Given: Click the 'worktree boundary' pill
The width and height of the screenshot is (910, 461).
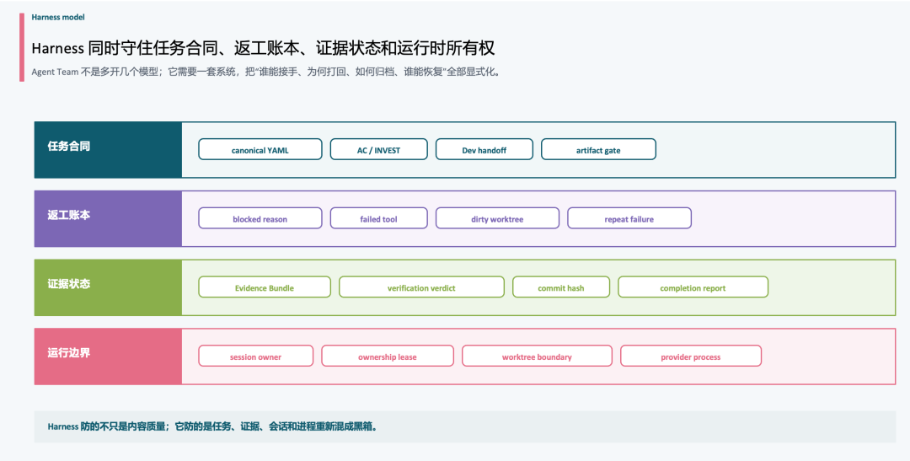Looking at the screenshot, I should (537, 356).
